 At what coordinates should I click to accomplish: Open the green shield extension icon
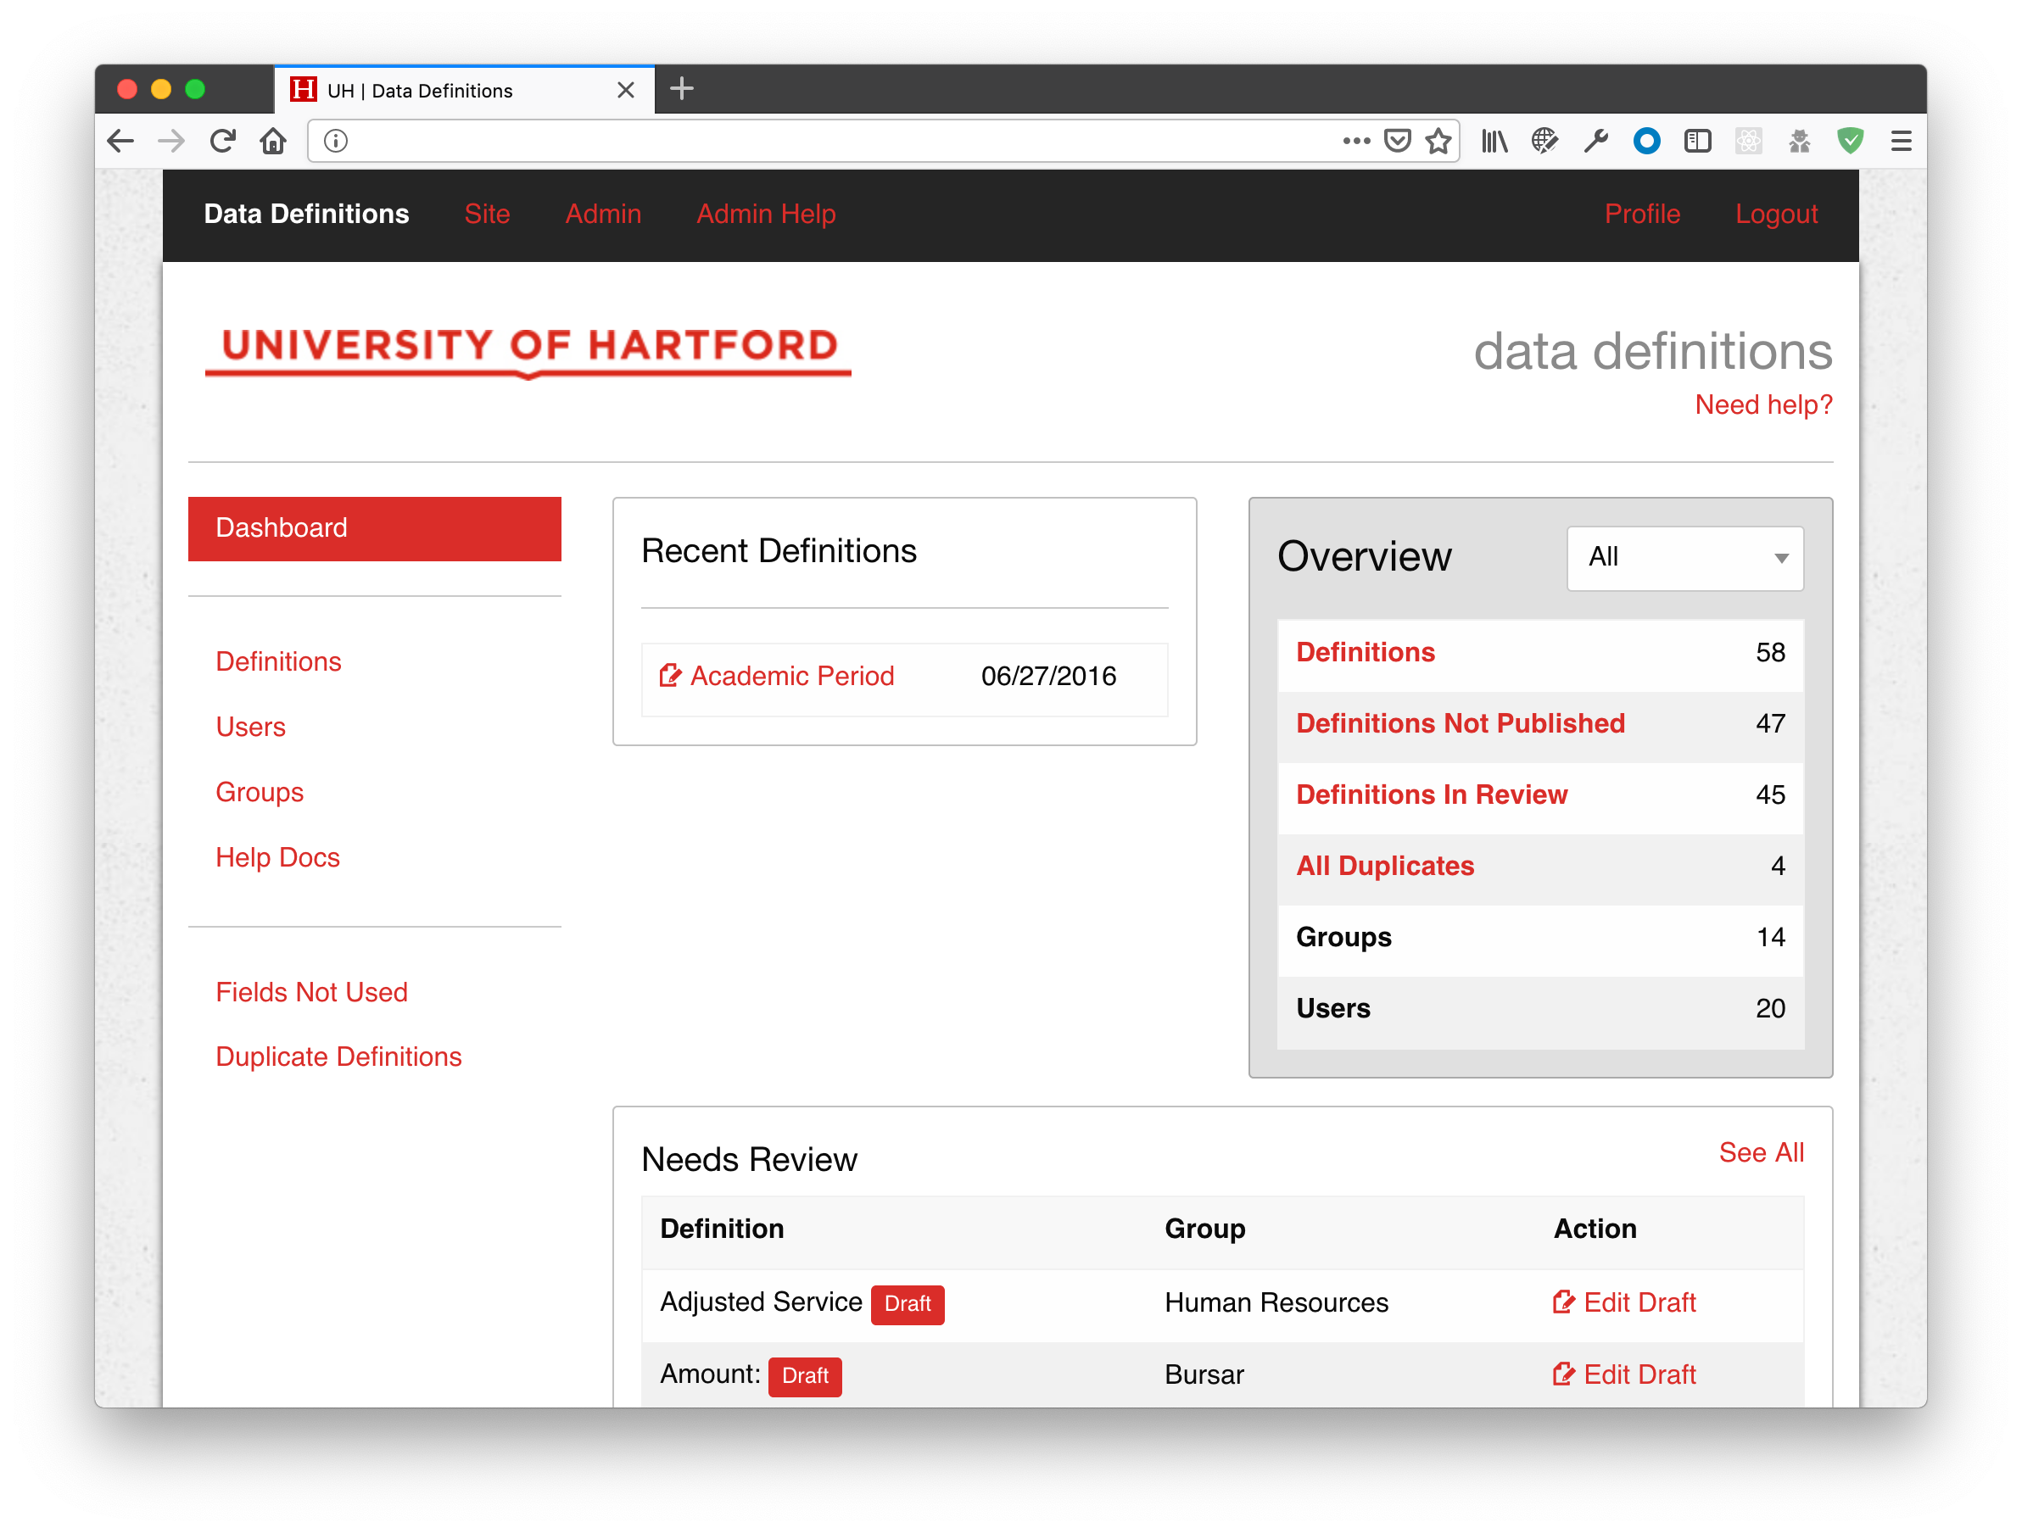pos(1850,142)
